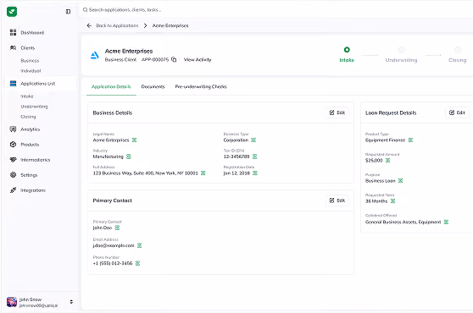Open Pre-underwriting Checks tab

(x=201, y=86)
